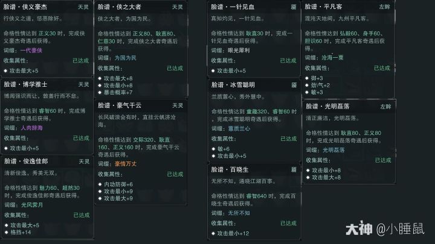This screenshot has width=435, height=244.
Task: Click diamond bullet next to 暴击概率+7
Action: [100, 92]
